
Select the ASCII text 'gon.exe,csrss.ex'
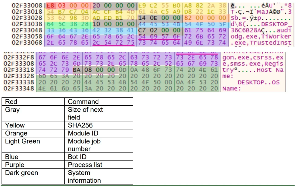tap(253, 58)
